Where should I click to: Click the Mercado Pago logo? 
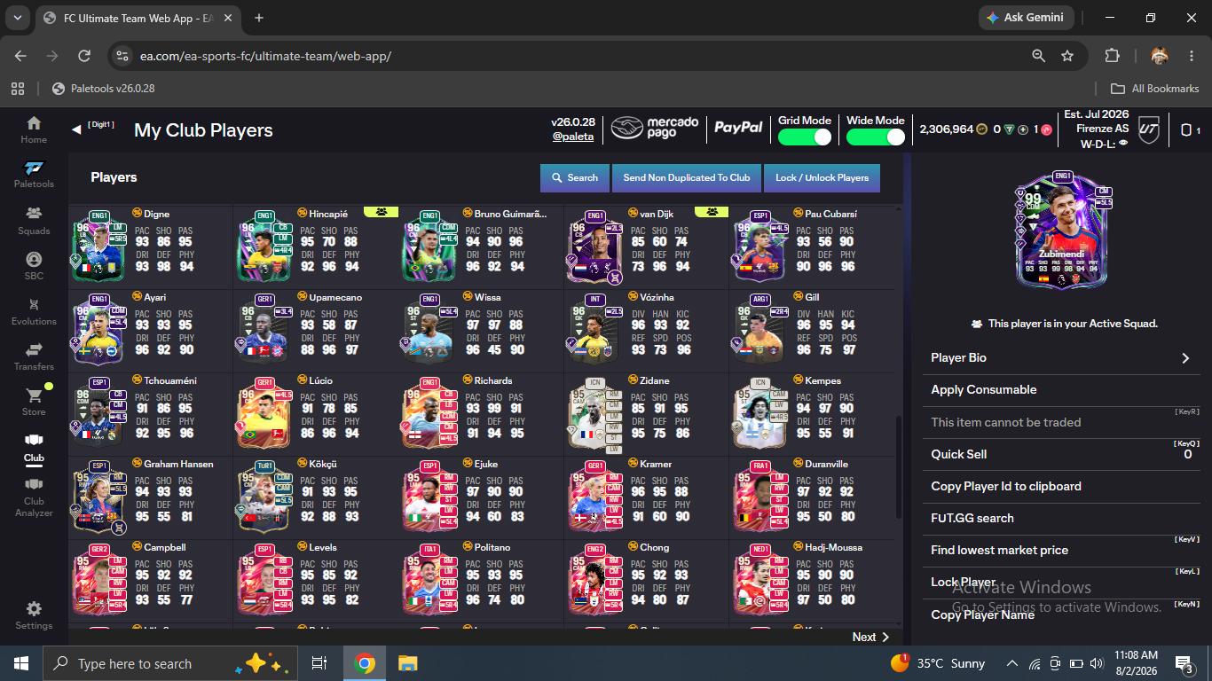pyautogui.click(x=655, y=129)
